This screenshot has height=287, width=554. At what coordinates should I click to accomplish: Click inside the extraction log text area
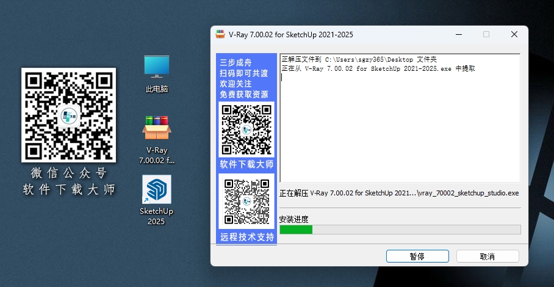pyautogui.click(x=400, y=118)
